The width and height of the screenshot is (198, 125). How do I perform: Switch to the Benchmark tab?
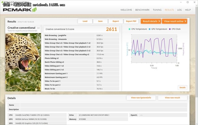142,10
